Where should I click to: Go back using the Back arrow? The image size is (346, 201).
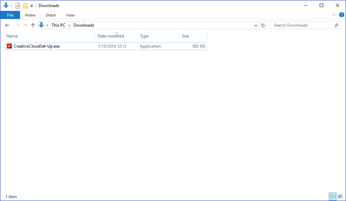[x=7, y=25]
